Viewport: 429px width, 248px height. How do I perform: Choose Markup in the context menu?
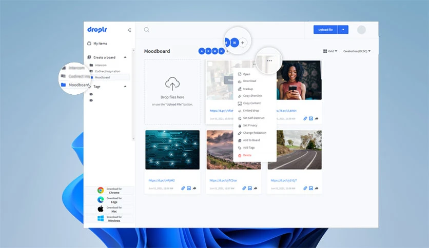tap(248, 89)
